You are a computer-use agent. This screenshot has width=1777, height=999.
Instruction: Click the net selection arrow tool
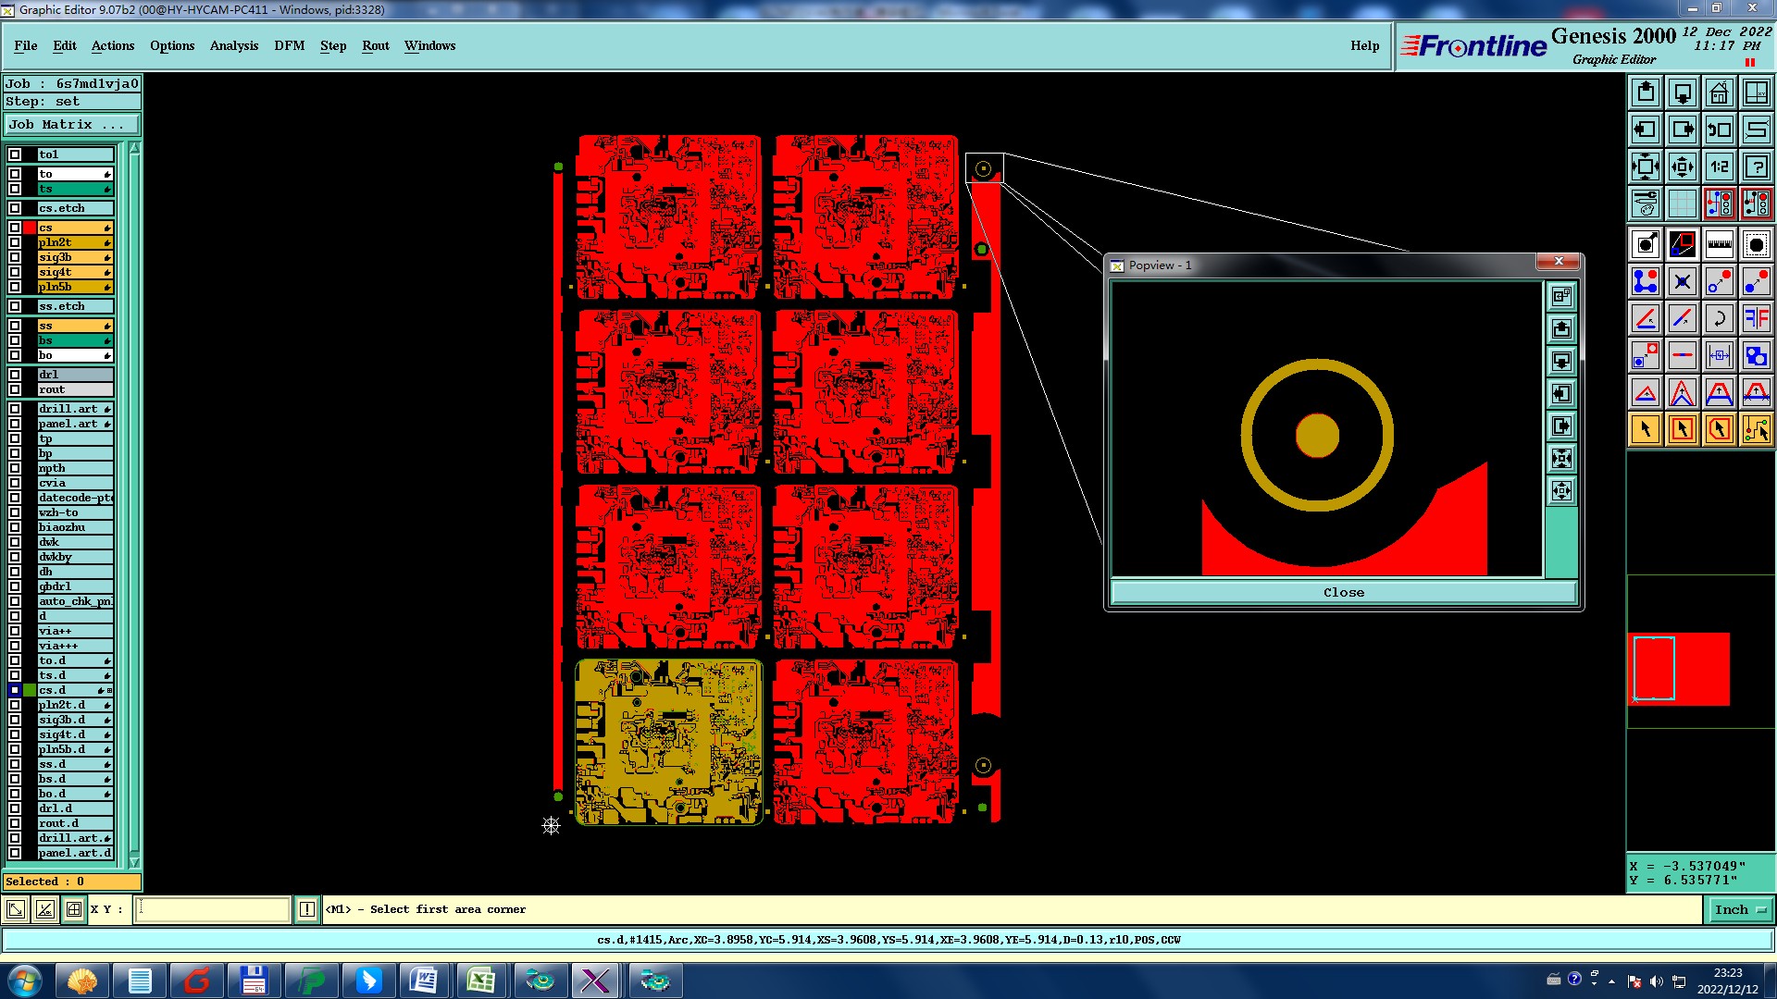tap(1756, 429)
